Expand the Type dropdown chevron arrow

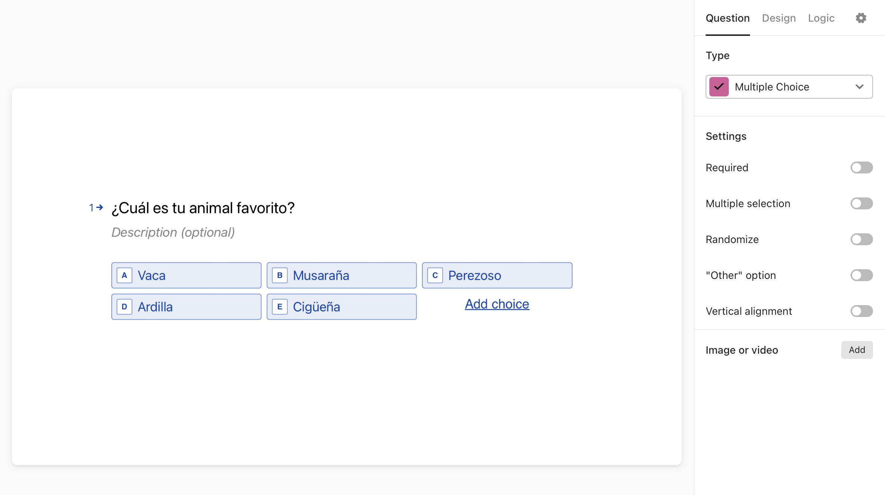tap(860, 87)
